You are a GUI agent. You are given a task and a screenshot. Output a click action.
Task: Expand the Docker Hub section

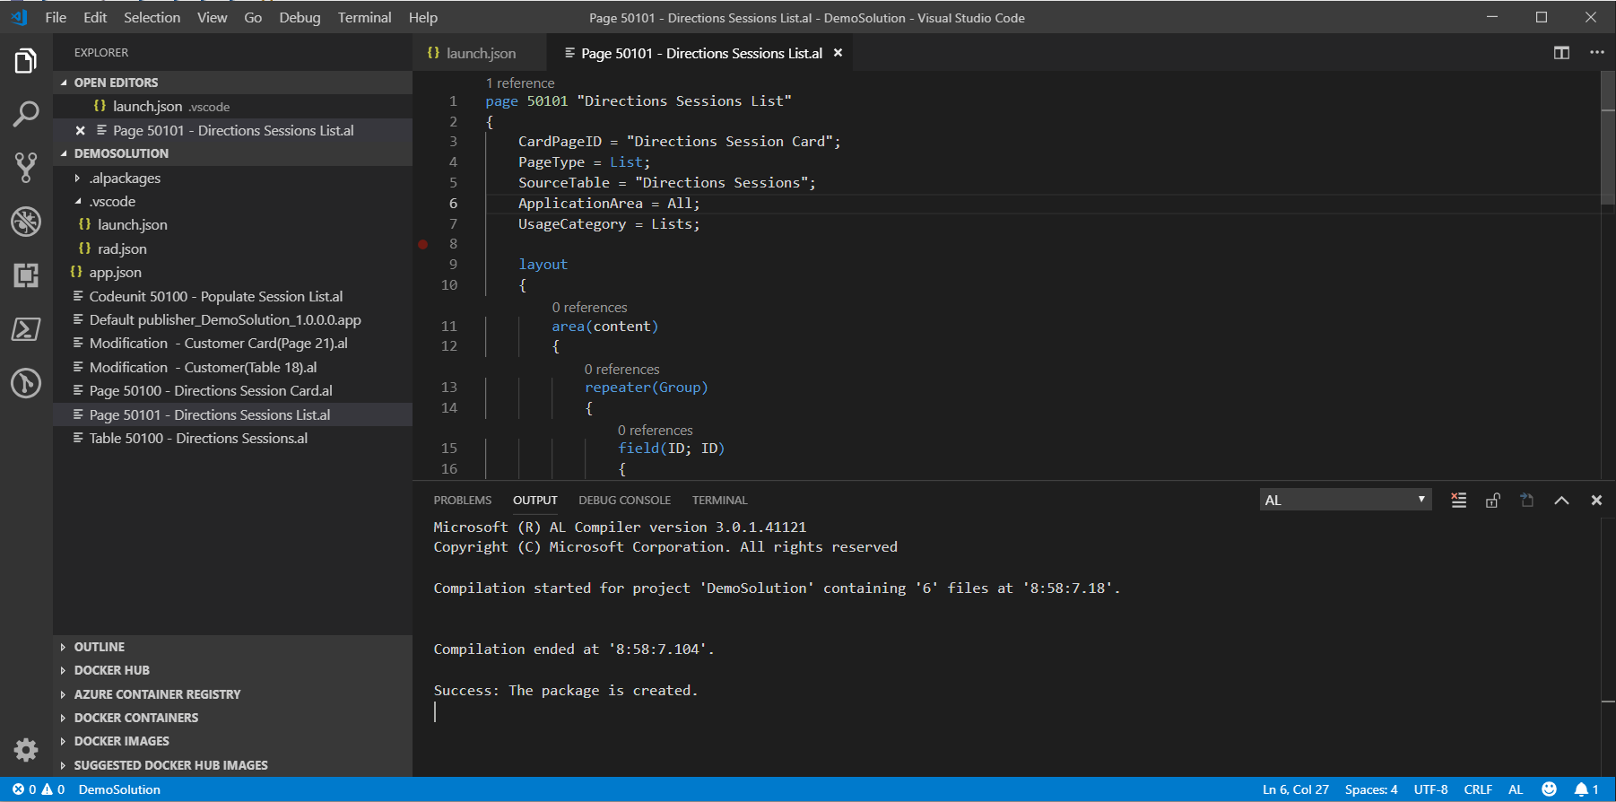[x=233, y=670]
